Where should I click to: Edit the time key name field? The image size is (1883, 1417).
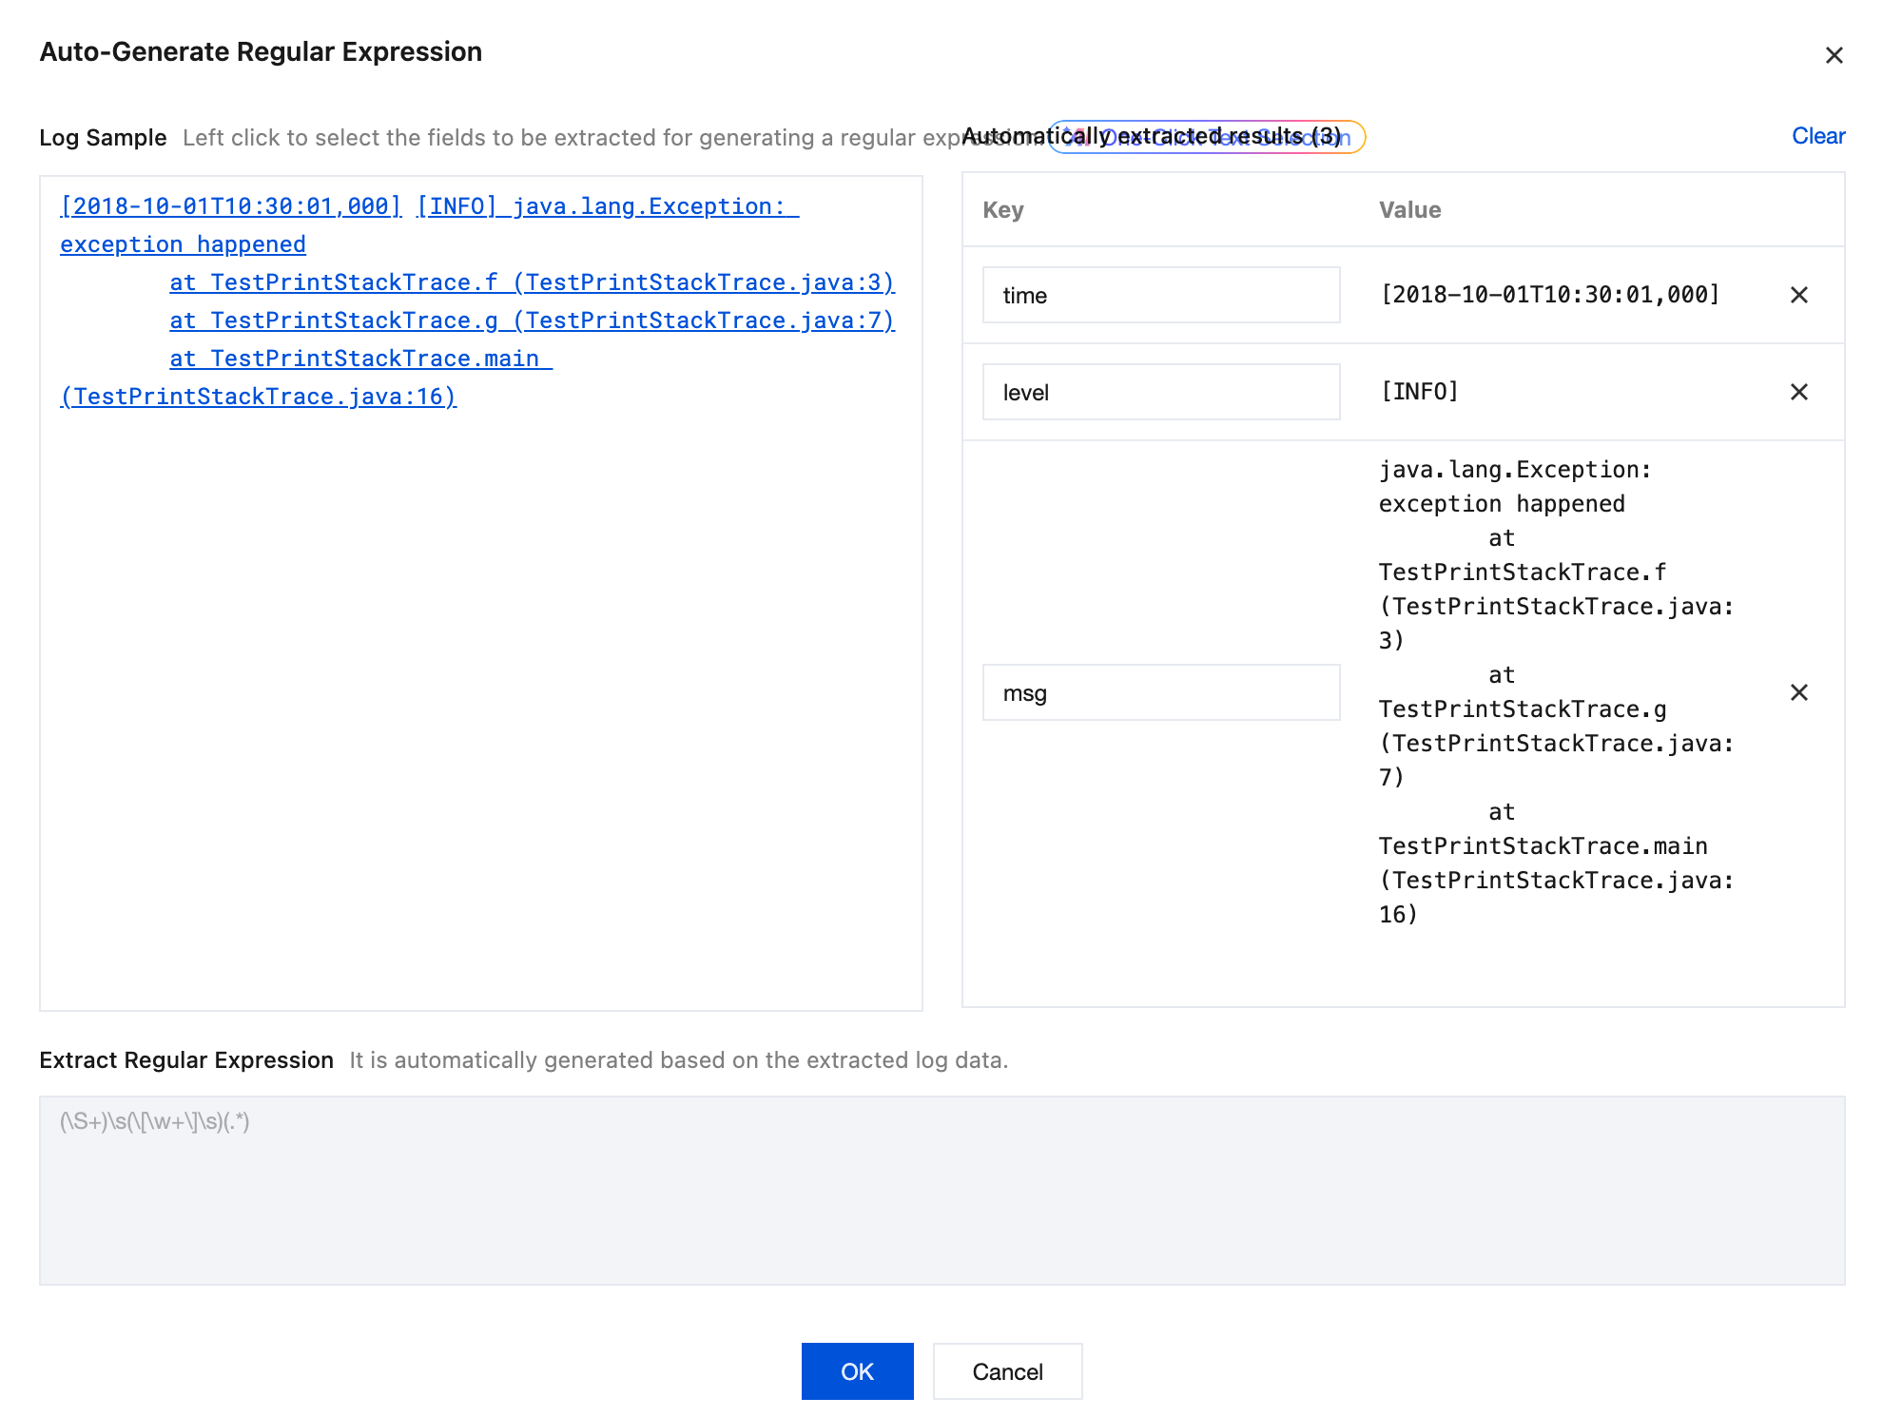pyautogui.click(x=1160, y=295)
